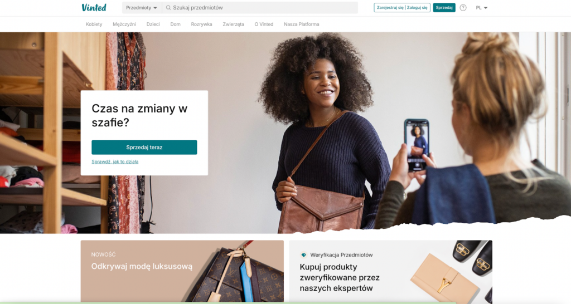Click the Weryfikacja Przedmiotów diamond icon
Viewport: 571px width, 304px height.
[x=304, y=255]
